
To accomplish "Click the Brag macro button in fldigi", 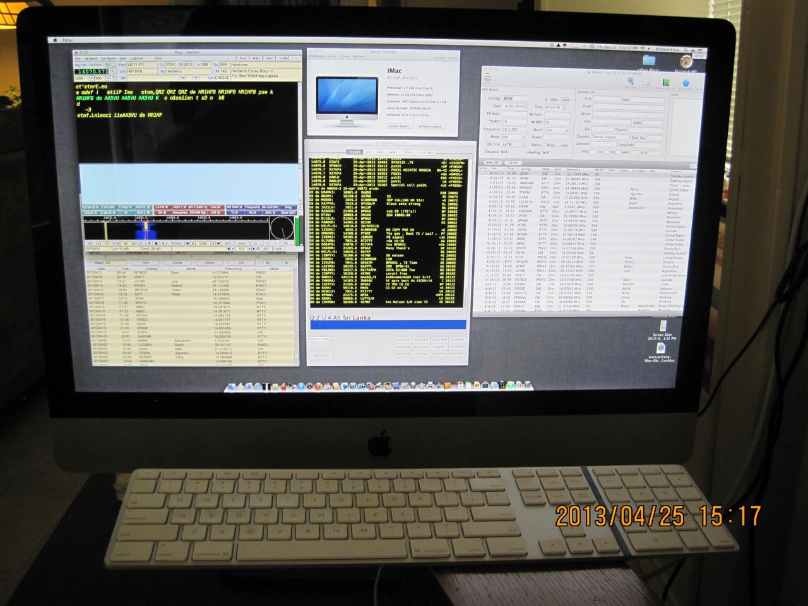I will [x=288, y=206].
